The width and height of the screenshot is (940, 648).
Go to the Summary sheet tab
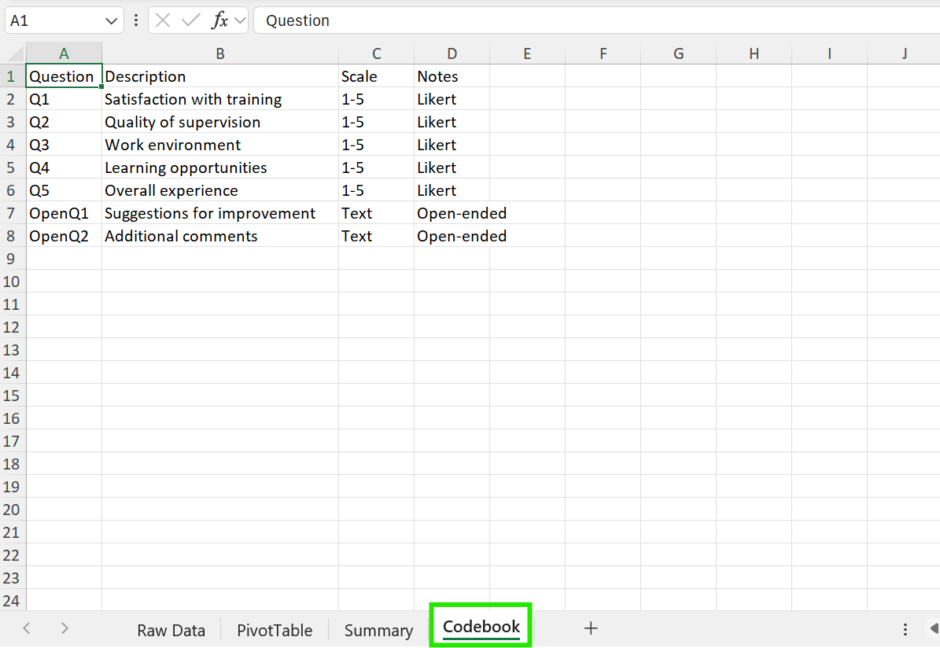pos(379,630)
